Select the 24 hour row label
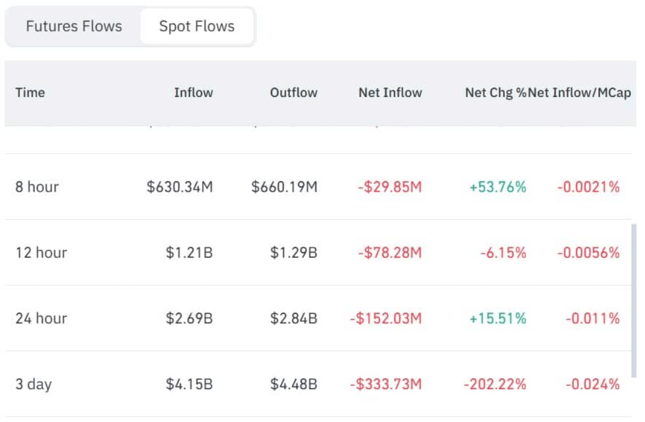The image size is (645, 422). tap(41, 319)
